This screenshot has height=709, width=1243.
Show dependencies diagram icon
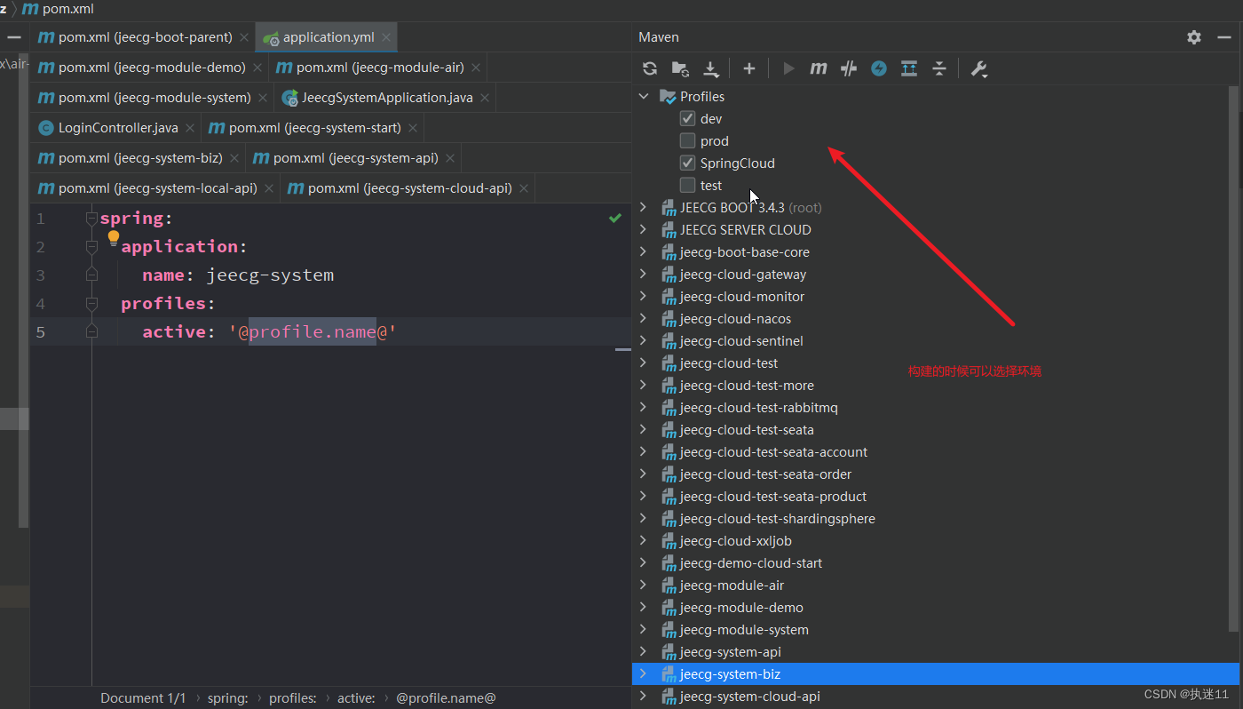(x=909, y=68)
